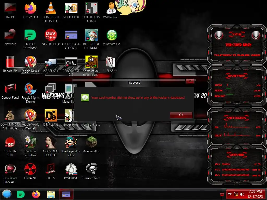Select the beaver icon labeled some of you need
Screen dimensions: 267x200
click(x=91, y=66)
